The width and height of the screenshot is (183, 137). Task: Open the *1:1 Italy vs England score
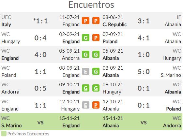click(40, 21)
